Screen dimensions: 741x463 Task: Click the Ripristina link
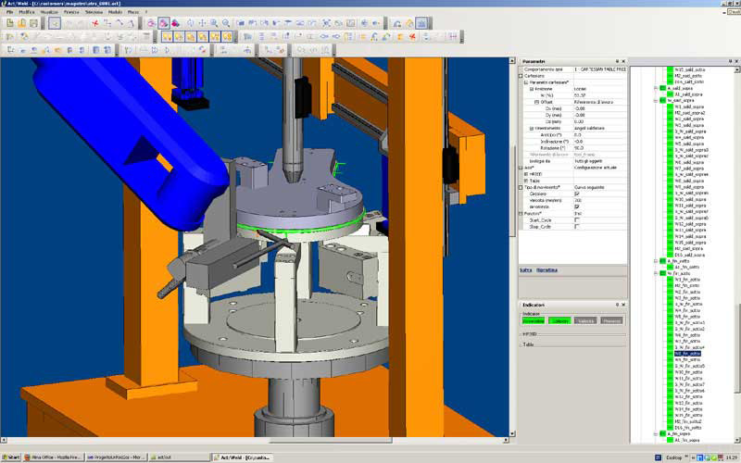click(x=547, y=269)
